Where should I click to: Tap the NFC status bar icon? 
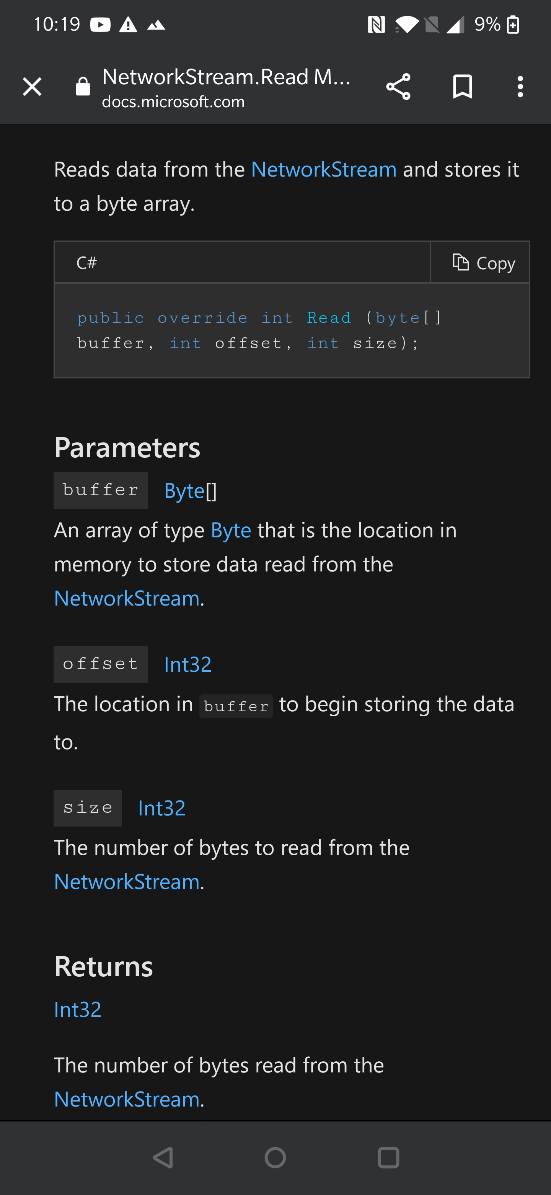click(x=376, y=25)
